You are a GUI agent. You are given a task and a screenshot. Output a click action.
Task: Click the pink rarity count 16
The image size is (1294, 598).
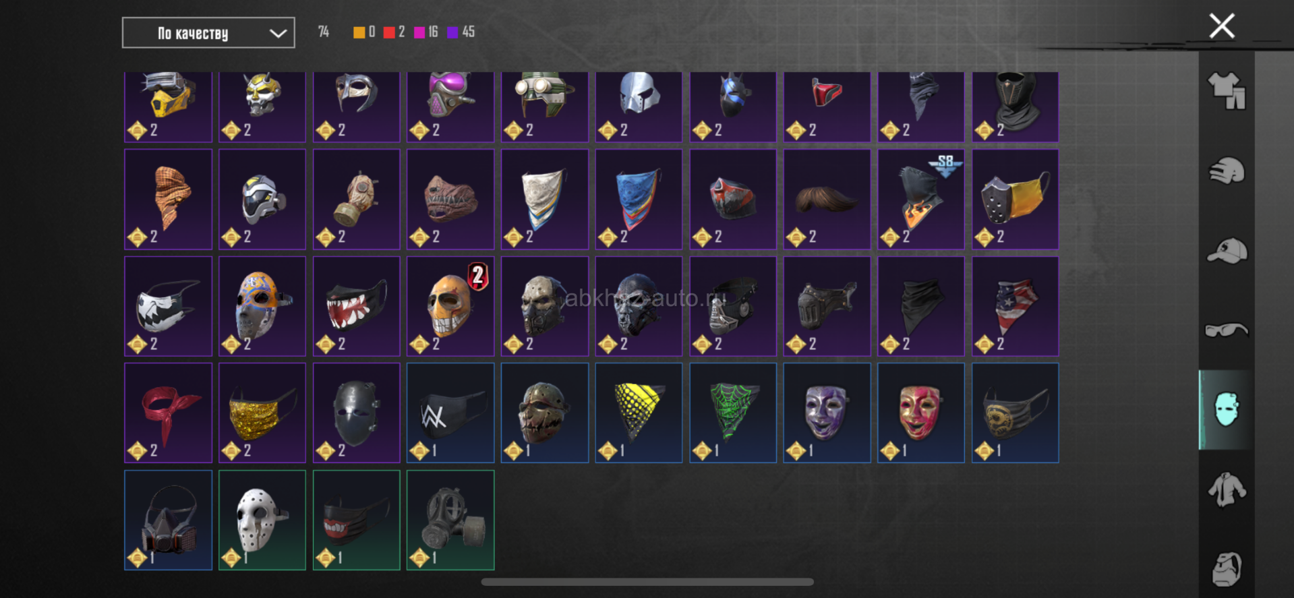pyautogui.click(x=433, y=32)
